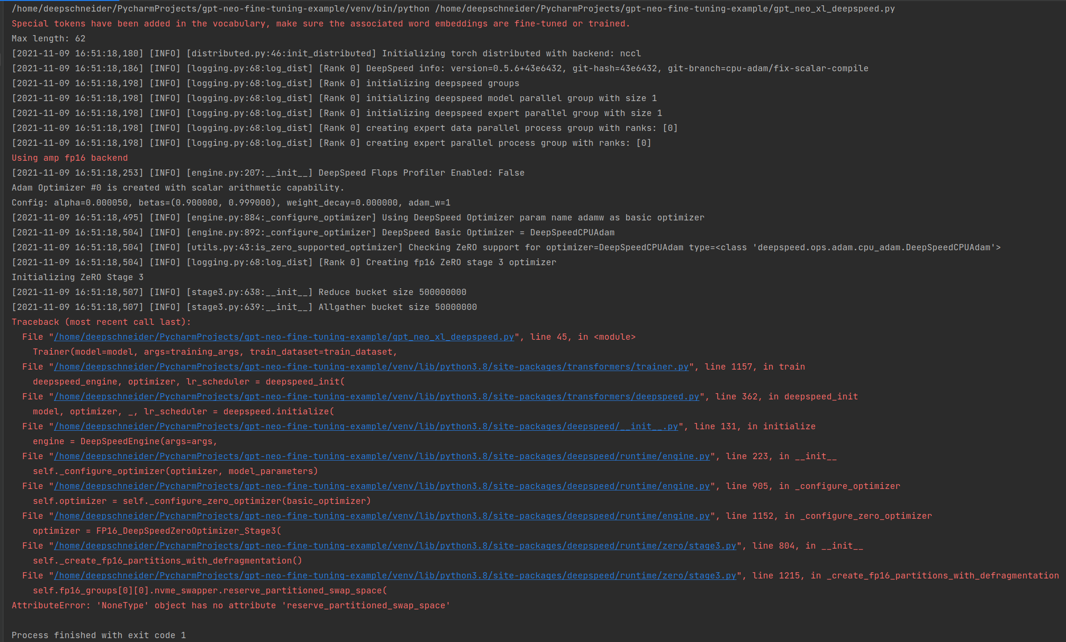Open stage3.py link for line 804
The width and height of the screenshot is (1066, 642).
pyautogui.click(x=394, y=546)
